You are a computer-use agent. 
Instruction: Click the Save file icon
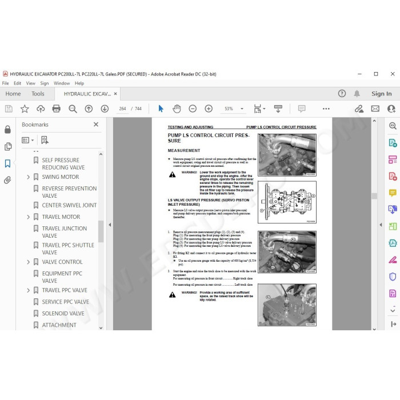coord(9,109)
